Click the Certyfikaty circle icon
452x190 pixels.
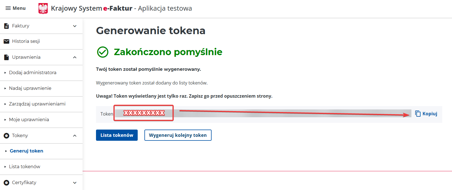click(6, 183)
